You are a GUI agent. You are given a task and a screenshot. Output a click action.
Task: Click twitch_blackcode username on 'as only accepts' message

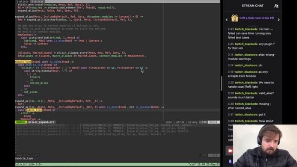246,72
